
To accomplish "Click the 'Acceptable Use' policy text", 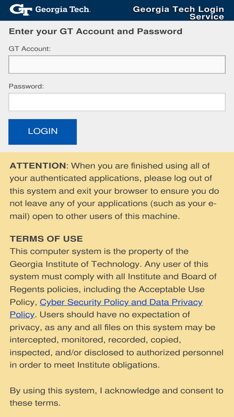I will click(x=172, y=289).
